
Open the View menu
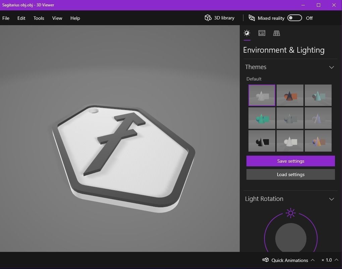point(57,18)
